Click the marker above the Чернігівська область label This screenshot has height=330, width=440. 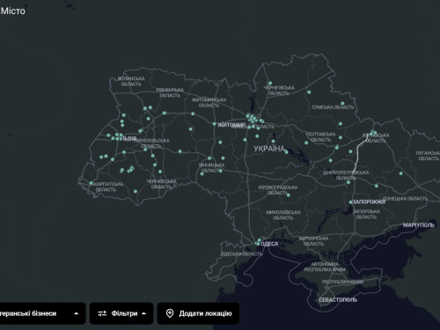(x=270, y=84)
